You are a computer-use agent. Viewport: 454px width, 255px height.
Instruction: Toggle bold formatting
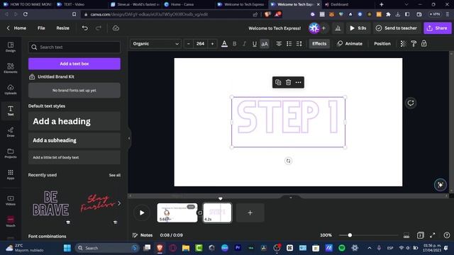235,44
